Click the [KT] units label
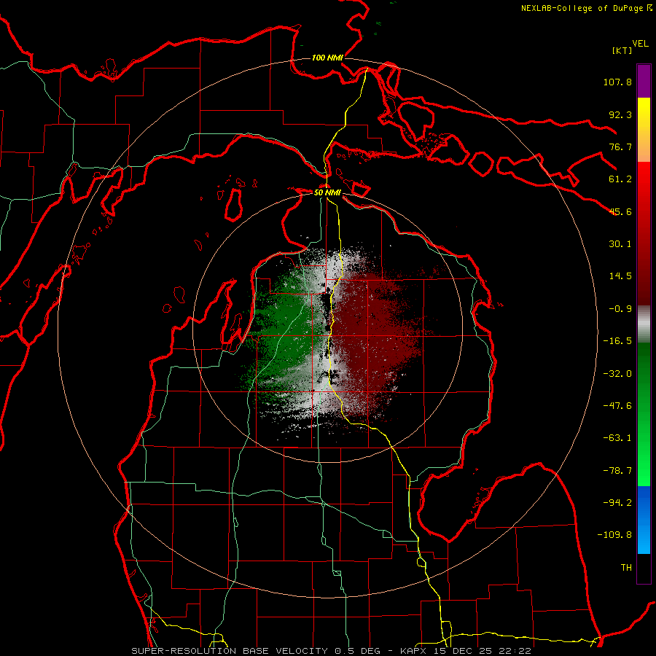 622,50
